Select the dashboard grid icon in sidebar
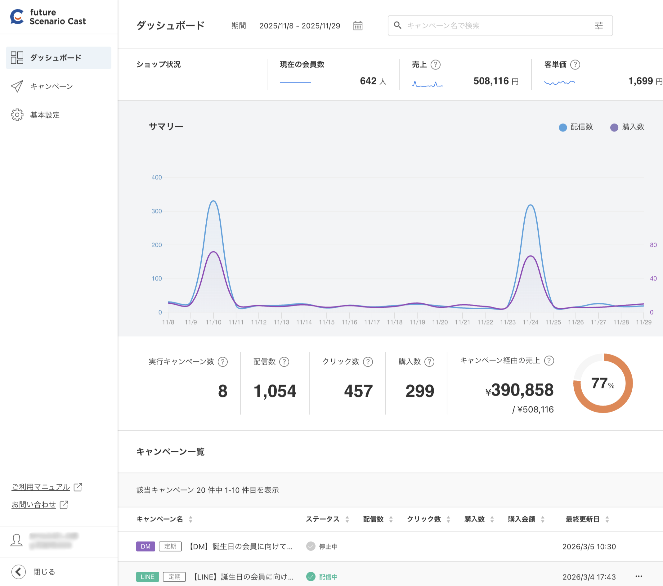This screenshot has width=663, height=586. click(17, 58)
